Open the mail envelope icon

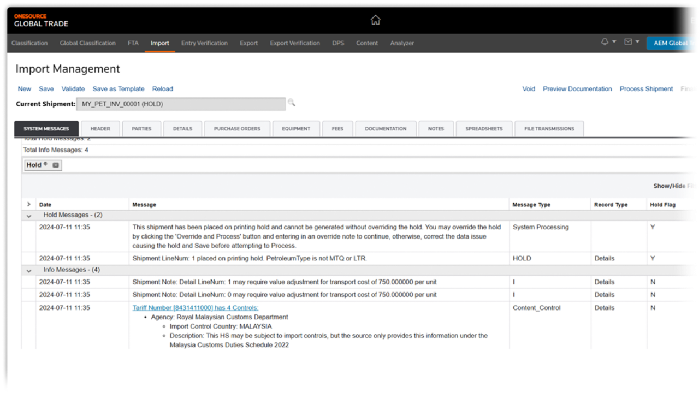click(628, 42)
